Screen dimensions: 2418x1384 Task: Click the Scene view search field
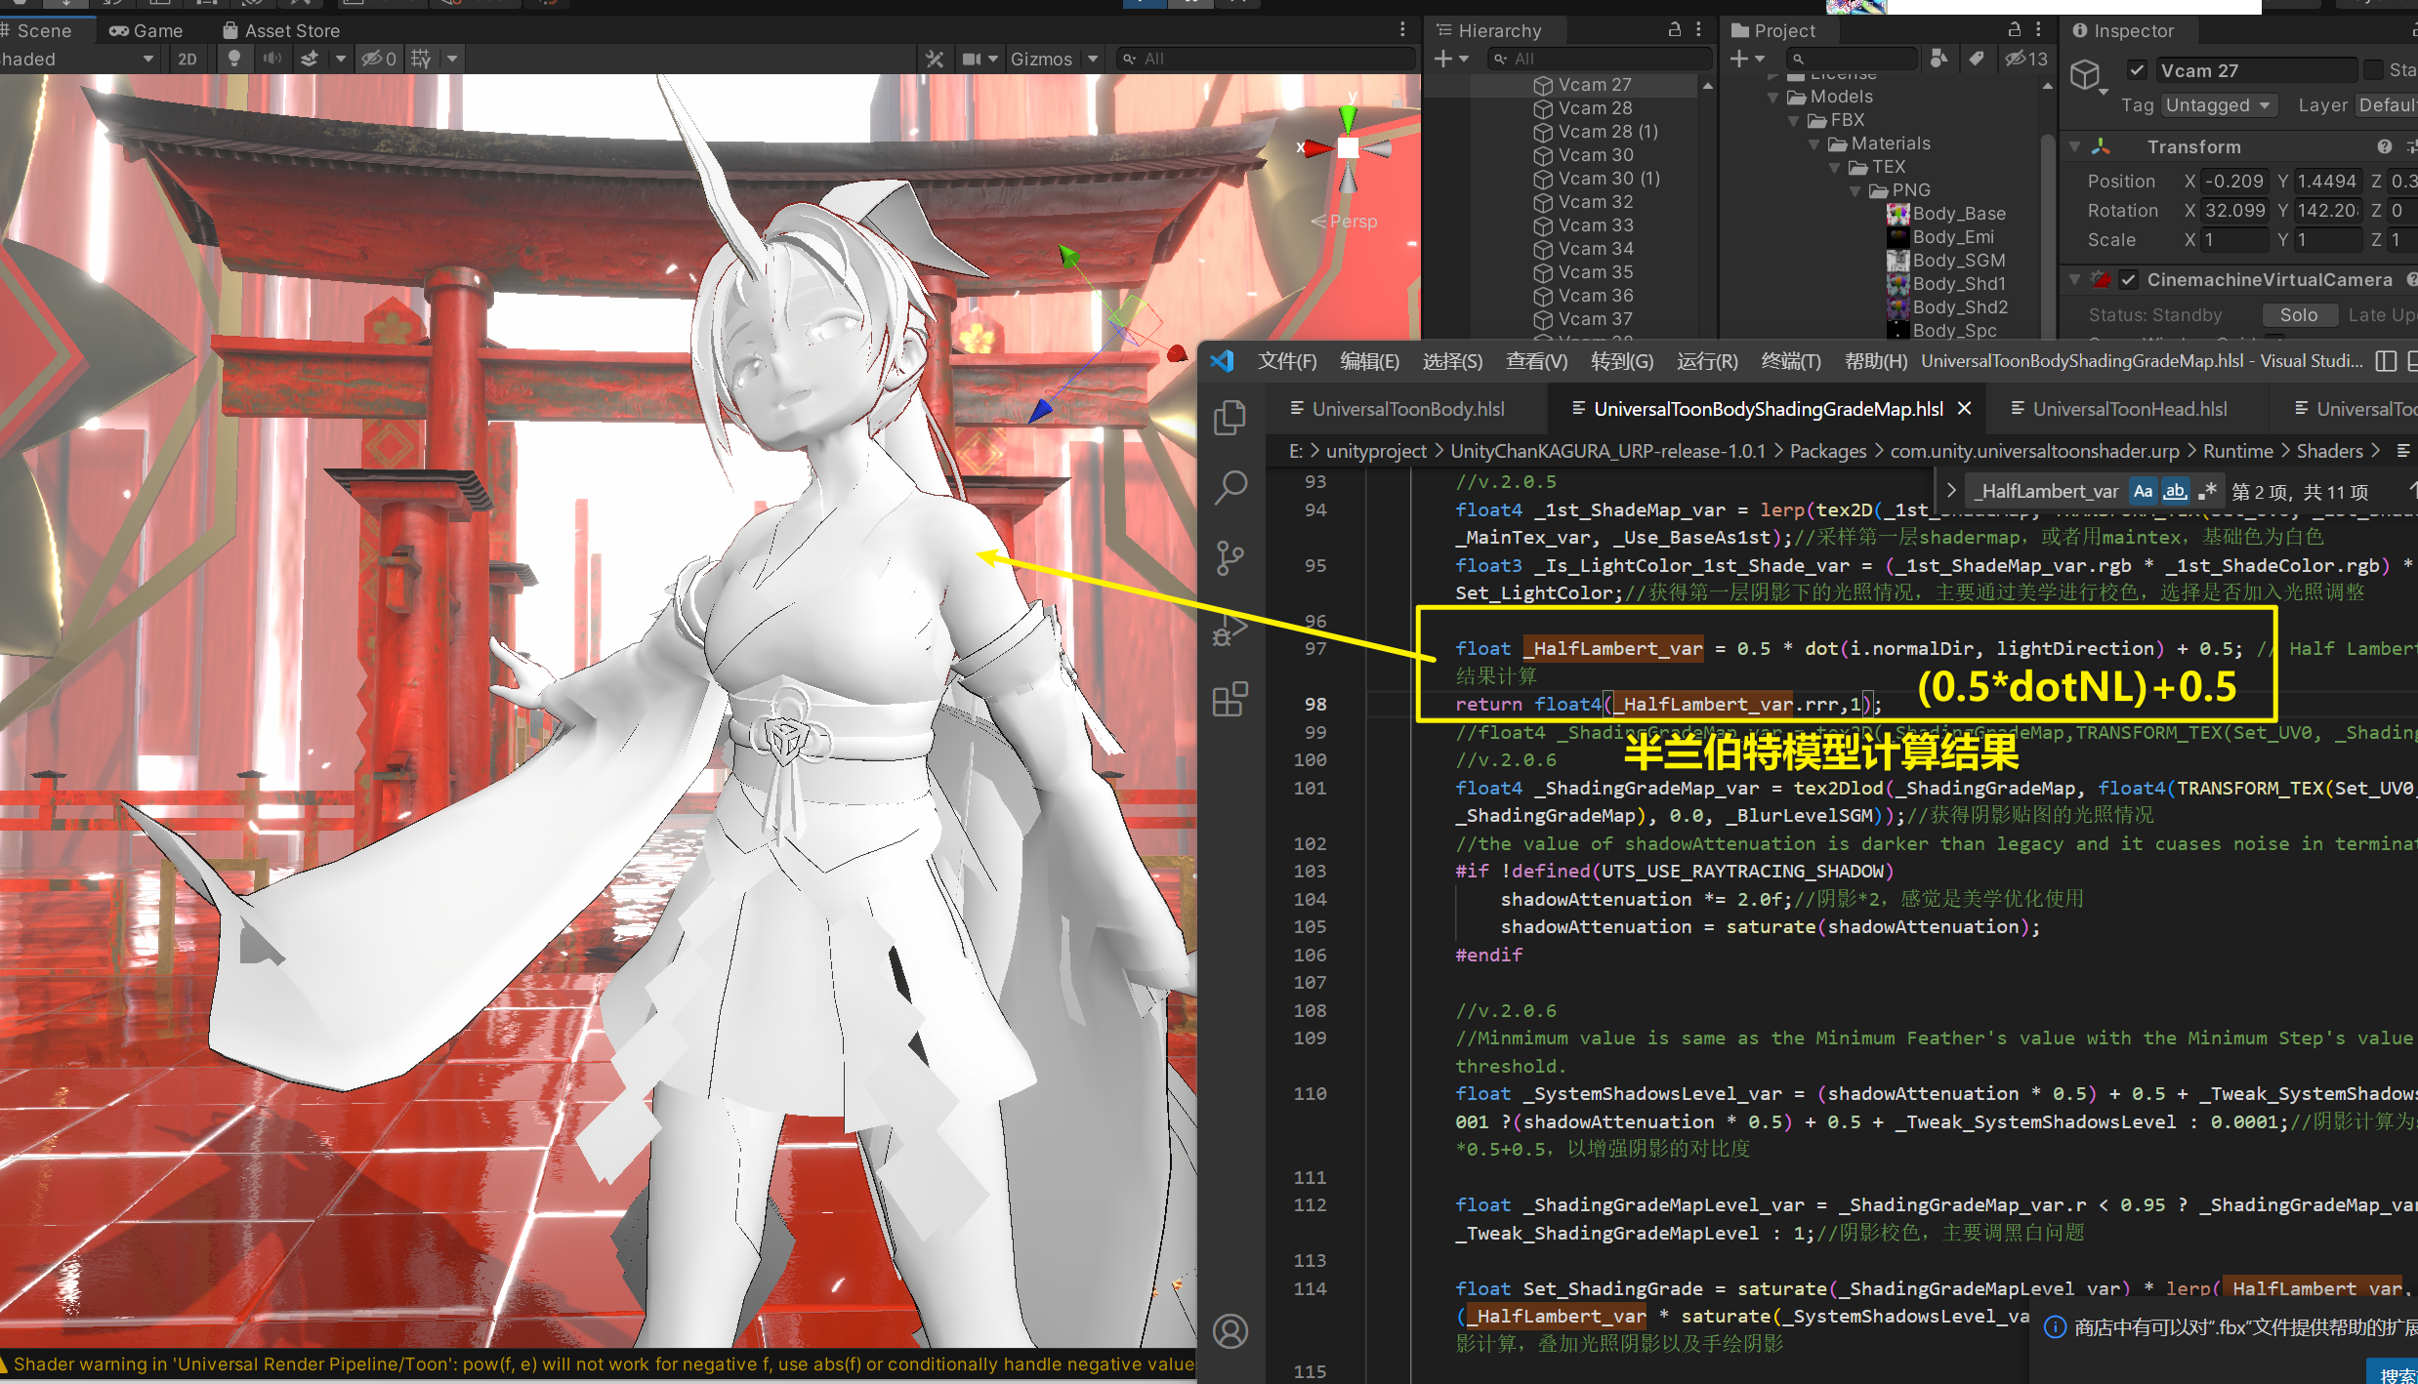pyautogui.click(x=1266, y=59)
